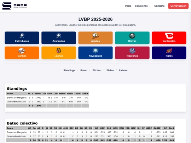Jump to Líderes section link

[123, 70]
